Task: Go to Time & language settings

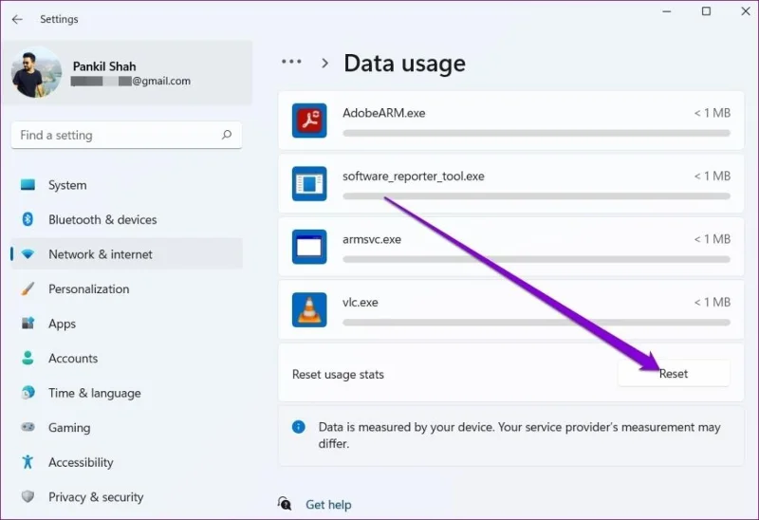Action: [126, 393]
